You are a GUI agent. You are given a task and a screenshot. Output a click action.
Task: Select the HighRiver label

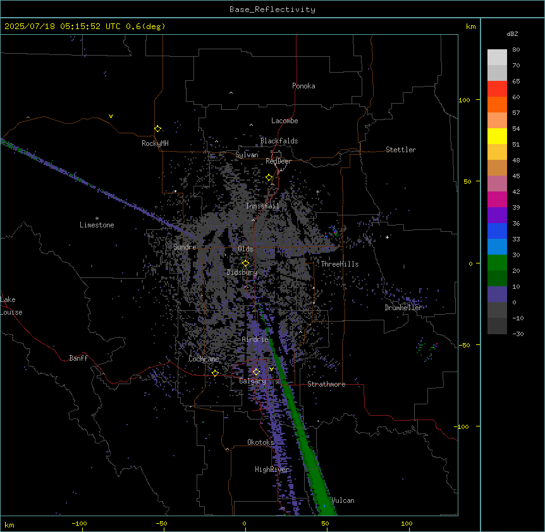click(272, 469)
